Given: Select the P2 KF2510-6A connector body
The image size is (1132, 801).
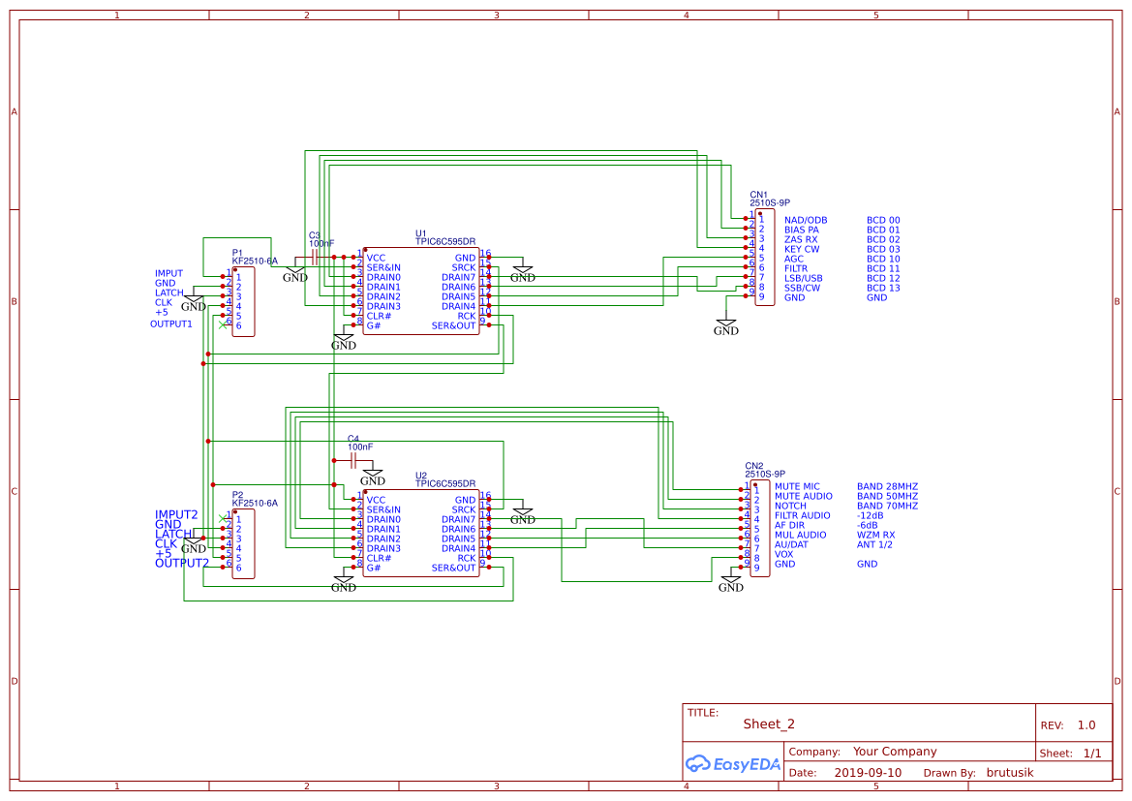Looking at the screenshot, I should coord(243,544).
